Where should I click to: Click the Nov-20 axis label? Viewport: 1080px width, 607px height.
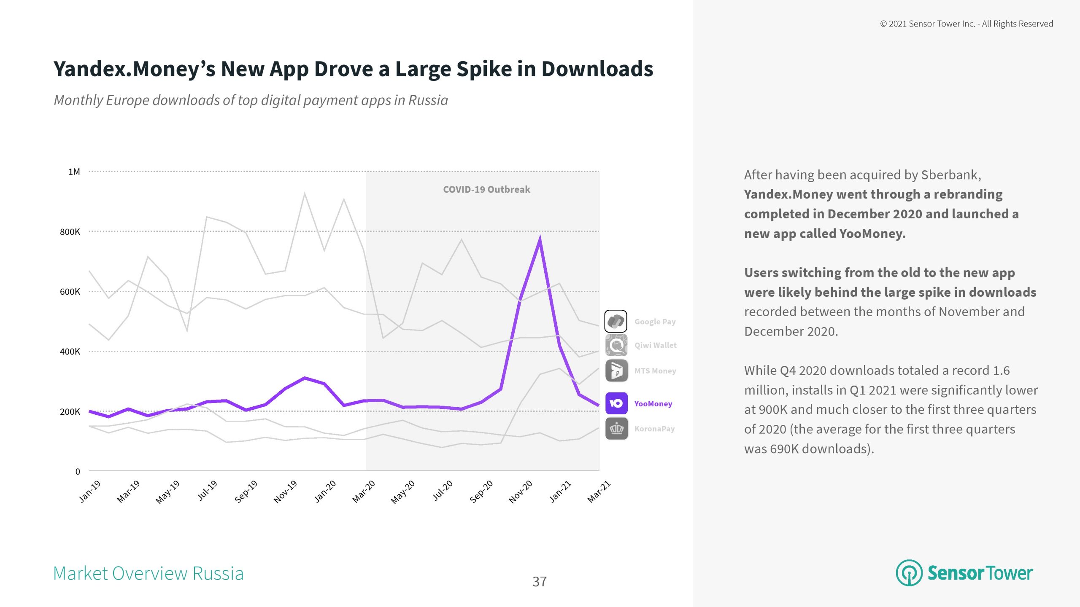tap(521, 492)
